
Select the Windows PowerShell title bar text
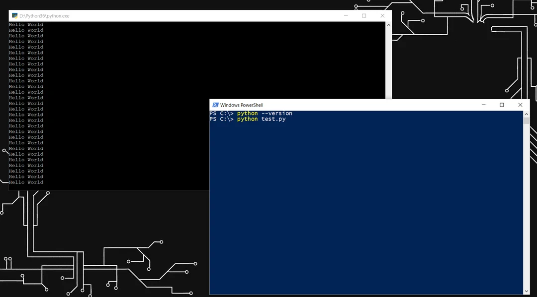point(242,105)
